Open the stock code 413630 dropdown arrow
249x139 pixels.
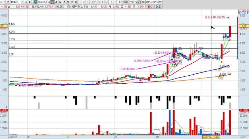pos(22,2)
